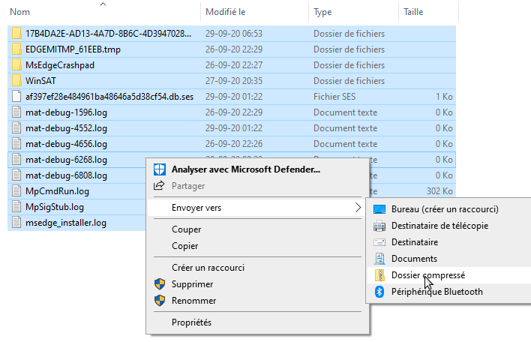Image resolution: width=531 pixels, height=342 pixels.
Task: Select Créer un raccourci
Action: (258, 268)
